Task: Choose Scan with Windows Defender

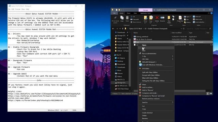Action: (153, 65)
